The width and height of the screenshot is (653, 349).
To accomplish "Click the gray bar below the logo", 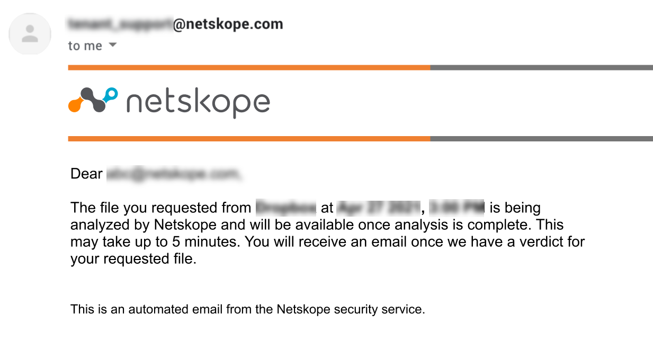I will click(x=541, y=139).
